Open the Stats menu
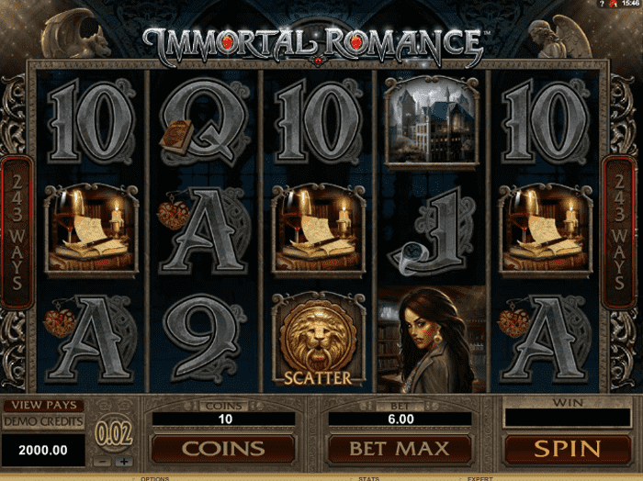The height and width of the screenshot is (481, 643). pyautogui.click(x=368, y=478)
